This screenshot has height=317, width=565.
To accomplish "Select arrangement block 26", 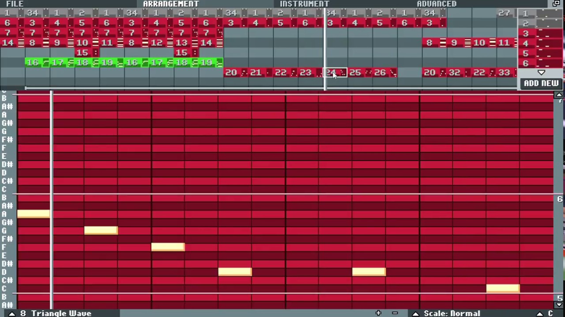I will click(385, 73).
